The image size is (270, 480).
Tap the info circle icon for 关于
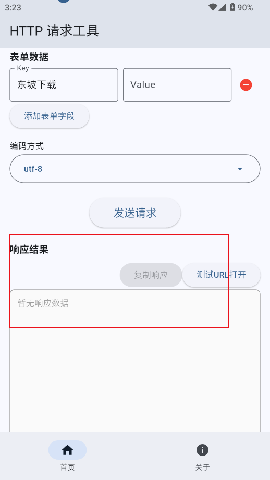pos(202,450)
